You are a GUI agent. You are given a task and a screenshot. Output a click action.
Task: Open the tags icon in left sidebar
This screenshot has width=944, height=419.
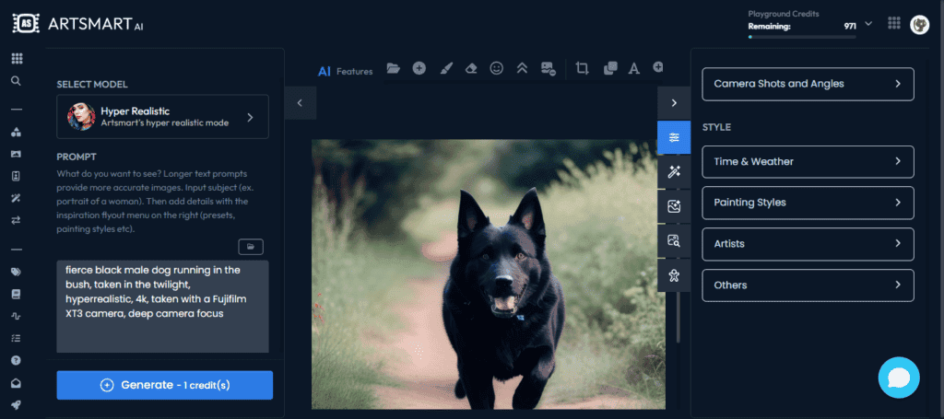point(17,272)
